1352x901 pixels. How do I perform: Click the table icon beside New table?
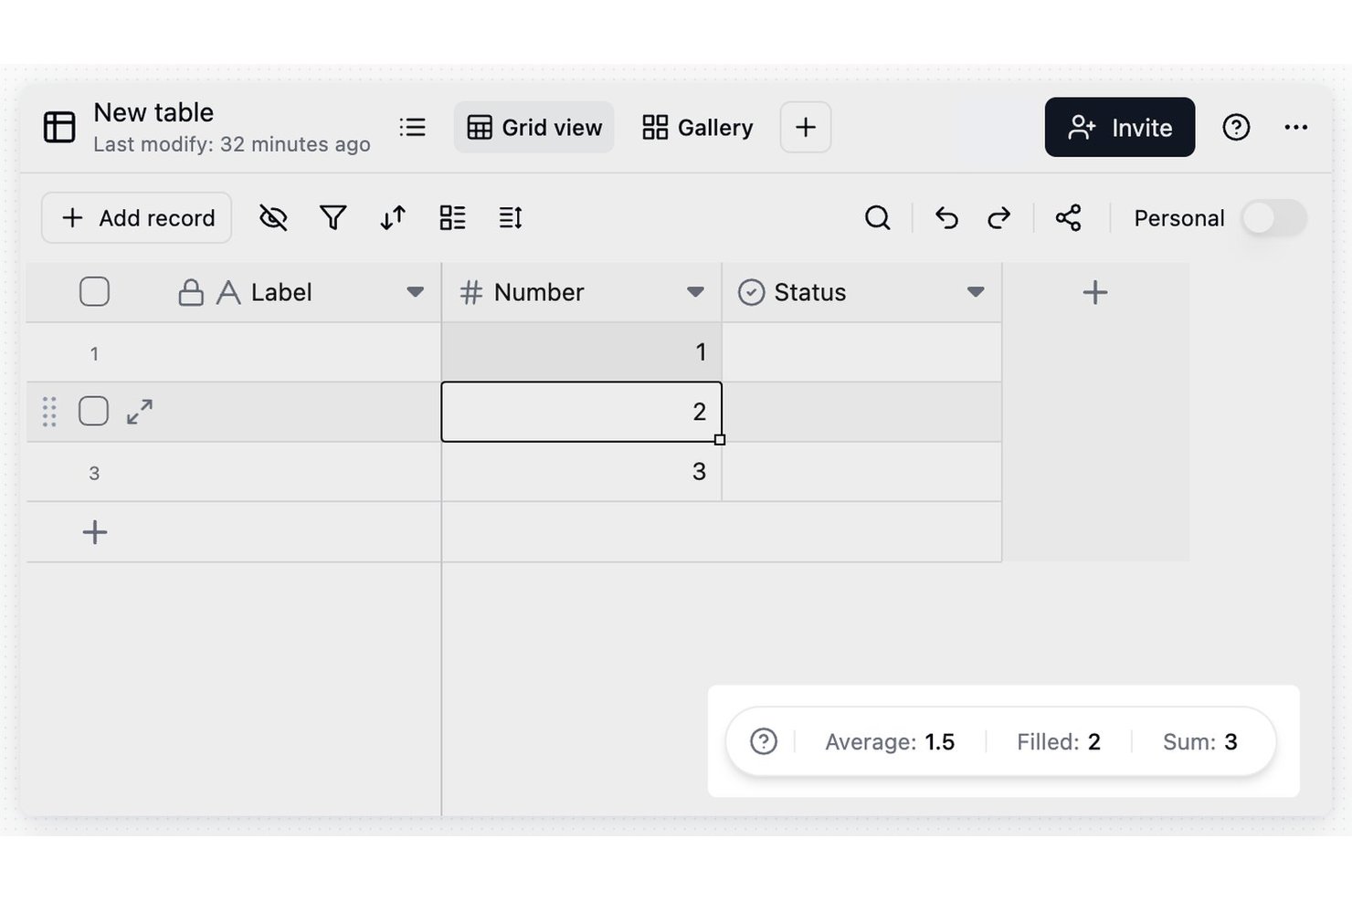[x=59, y=127]
